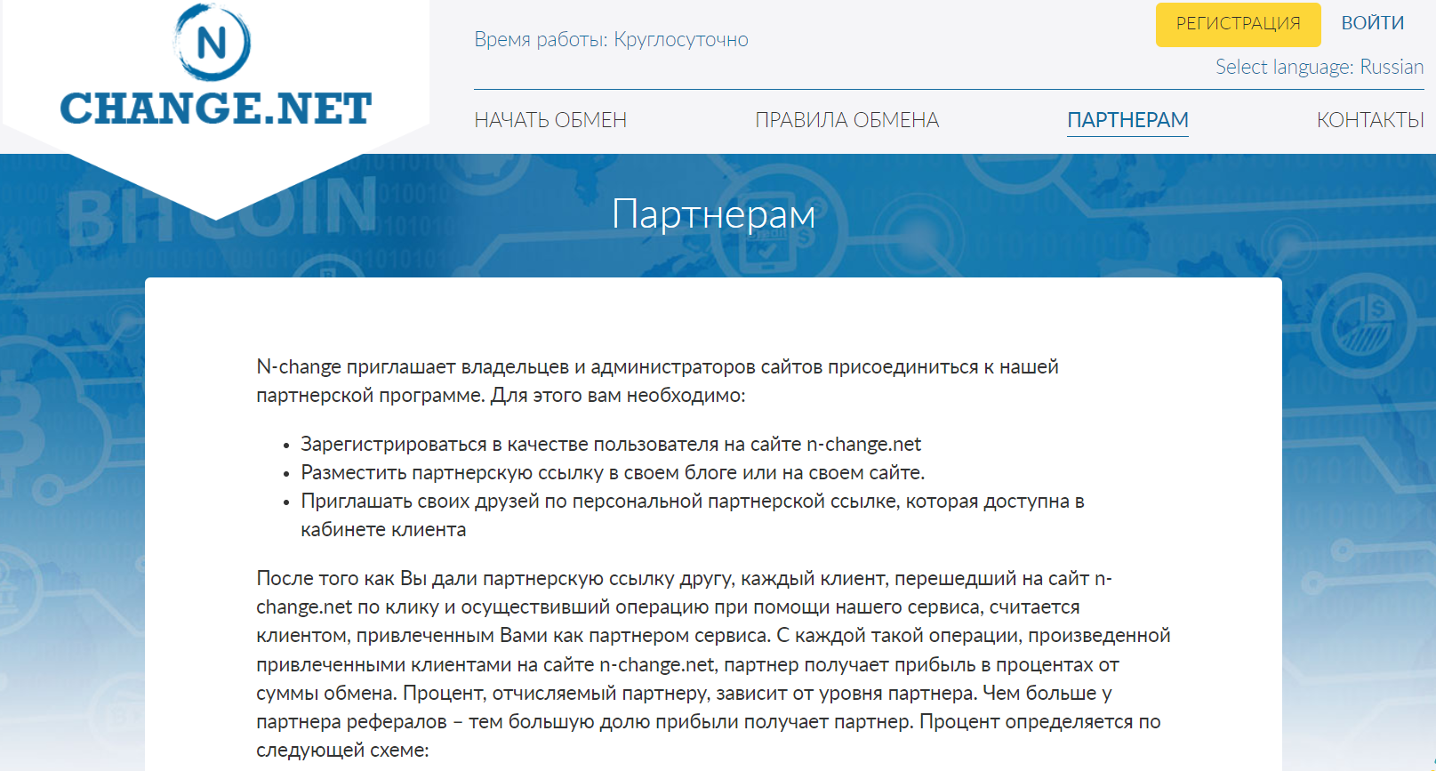Click the yellow РЕГИСТРАЦИЯ button
This screenshot has height=771, width=1436.
(1238, 24)
